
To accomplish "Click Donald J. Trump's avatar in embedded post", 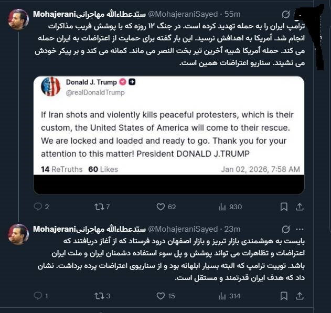I will click(51, 87).
